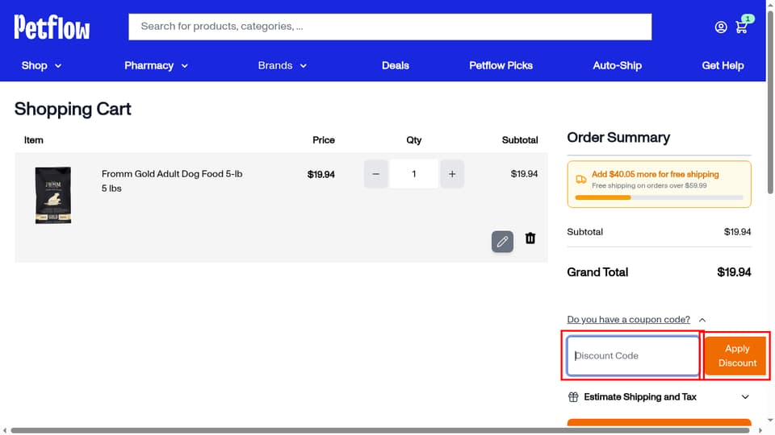Expand the Brands menu

[x=283, y=65]
